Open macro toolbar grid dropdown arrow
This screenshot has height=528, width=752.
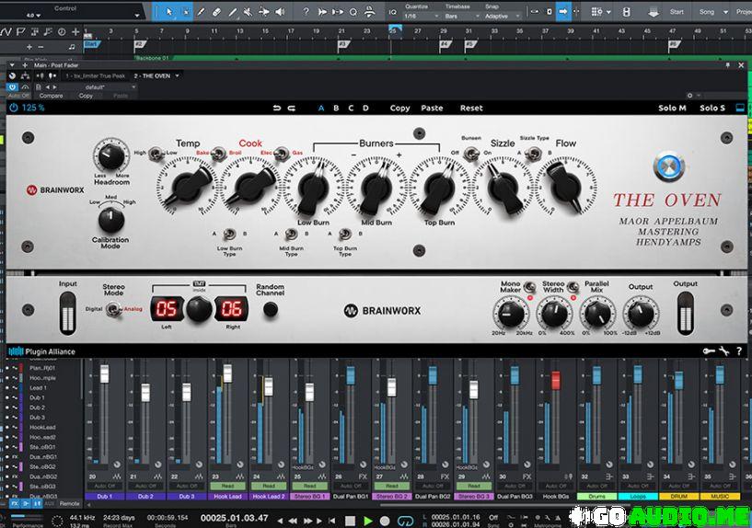[x=608, y=12]
